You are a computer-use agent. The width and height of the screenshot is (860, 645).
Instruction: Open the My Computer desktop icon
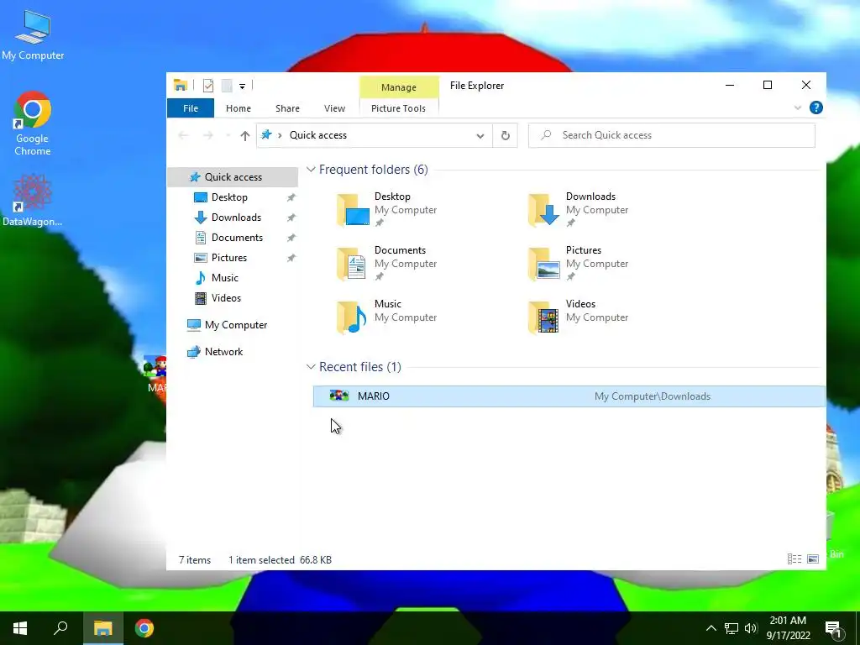(33, 35)
